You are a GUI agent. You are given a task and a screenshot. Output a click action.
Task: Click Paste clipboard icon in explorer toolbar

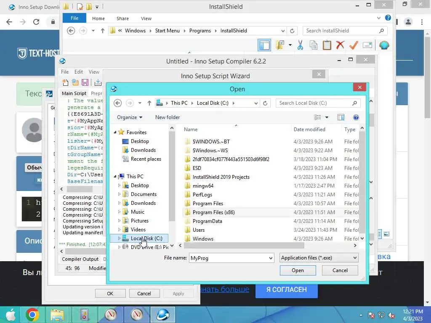click(x=327, y=45)
